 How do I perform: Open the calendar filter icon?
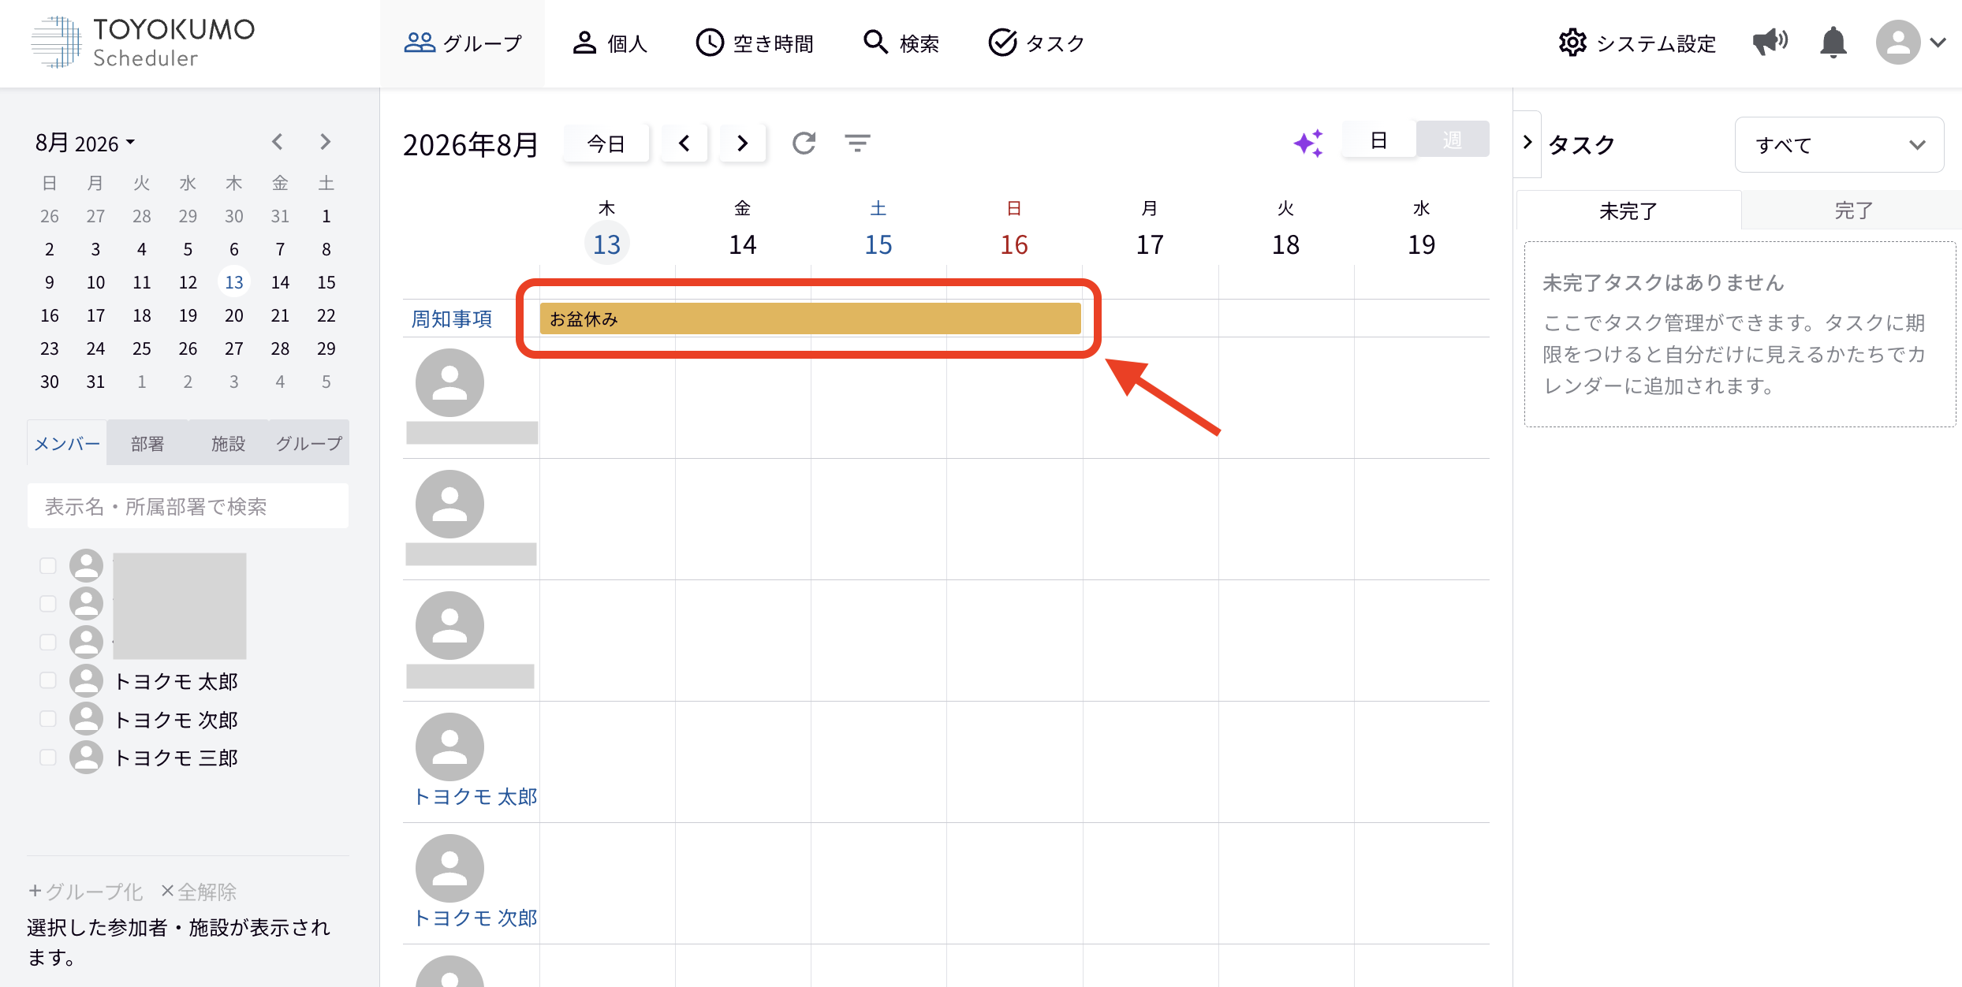point(857,143)
